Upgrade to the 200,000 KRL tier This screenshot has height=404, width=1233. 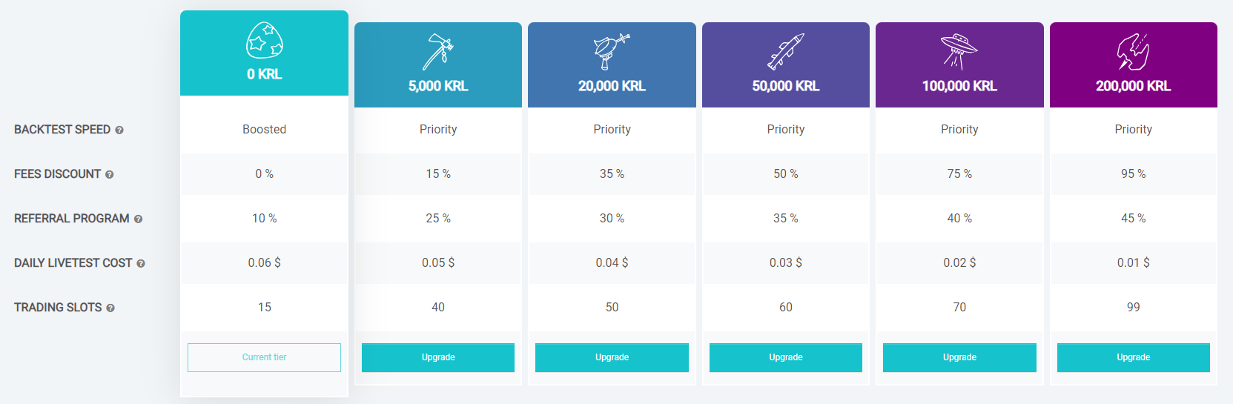pos(1134,357)
